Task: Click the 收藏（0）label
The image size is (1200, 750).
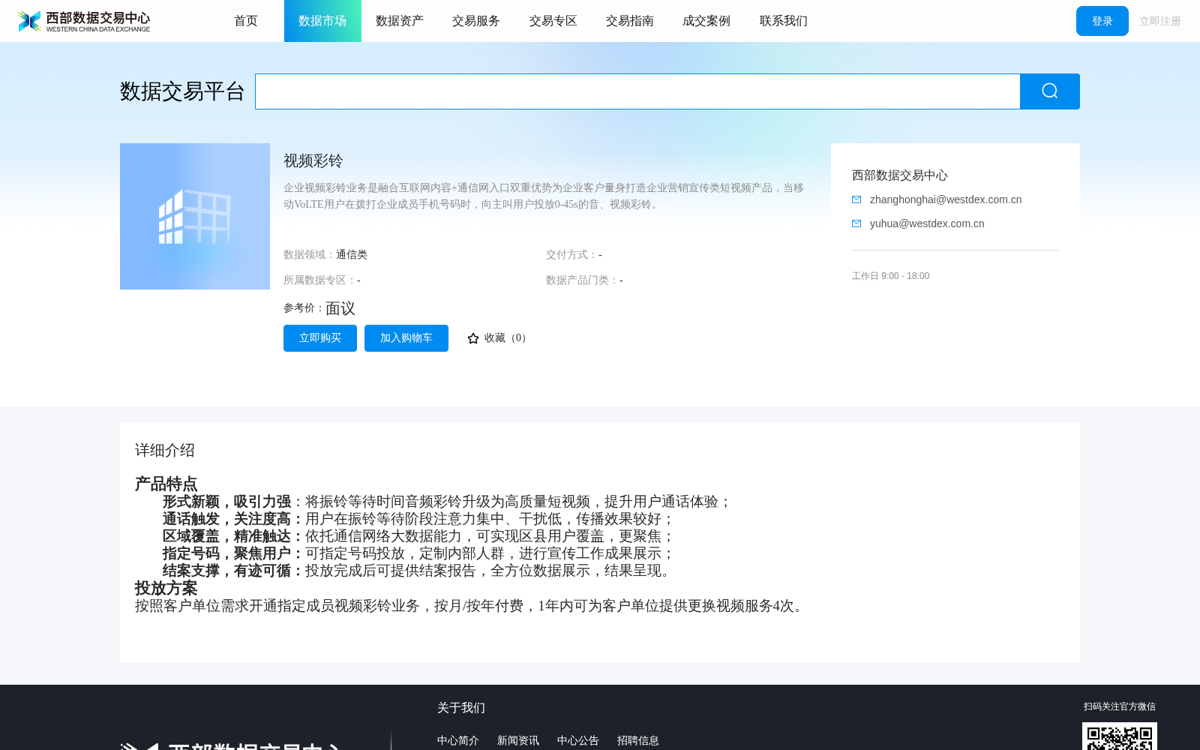Action: tap(507, 338)
